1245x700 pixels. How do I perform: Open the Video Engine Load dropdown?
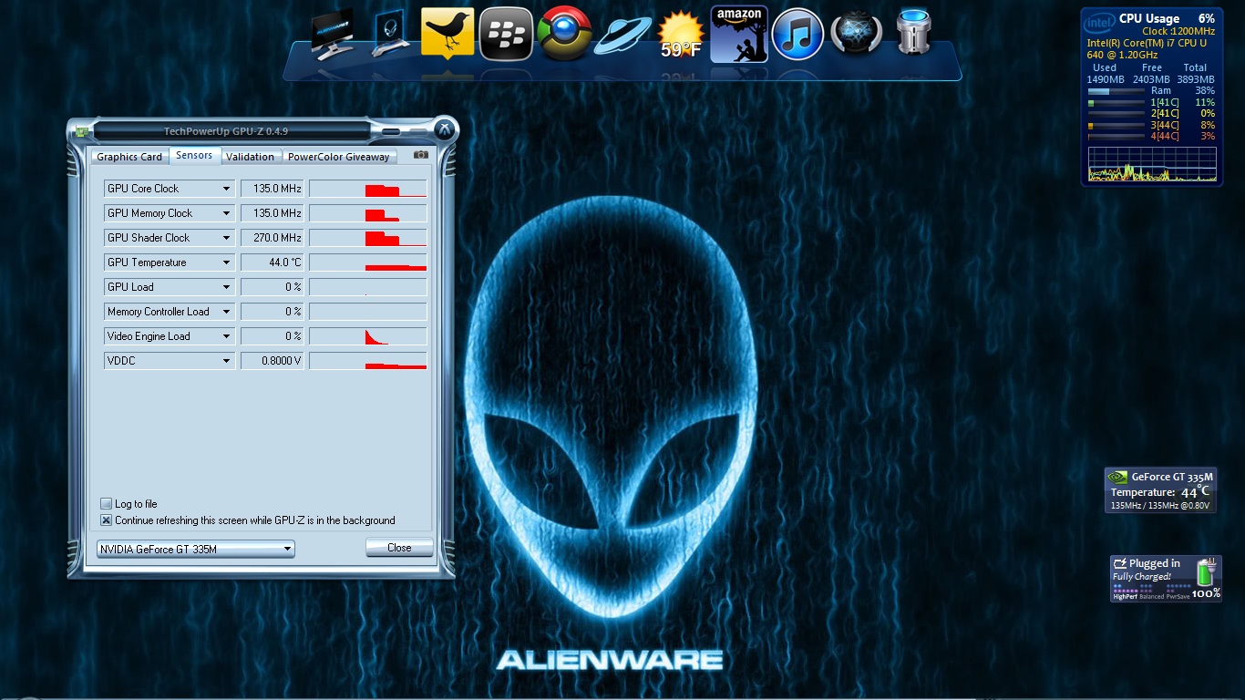170,336
